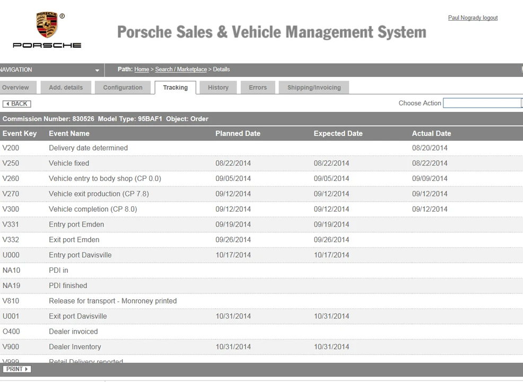Click the Event Key column header
Screen dimensions: 523x382
point(20,134)
